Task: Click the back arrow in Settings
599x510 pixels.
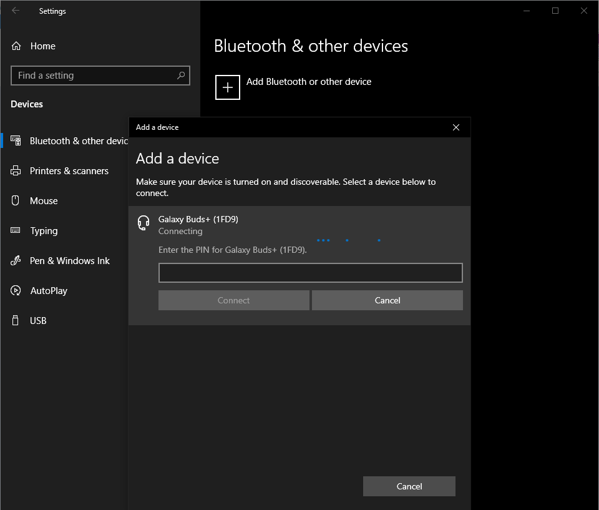Action: pos(16,11)
